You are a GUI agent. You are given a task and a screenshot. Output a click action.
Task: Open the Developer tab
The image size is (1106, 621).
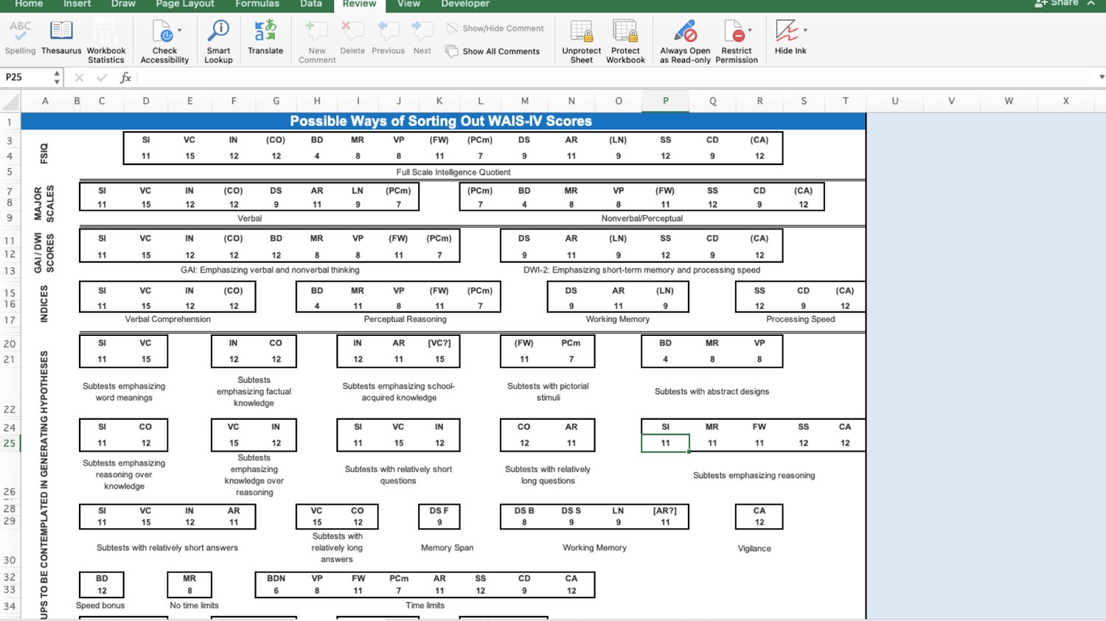[x=465, y=4]
